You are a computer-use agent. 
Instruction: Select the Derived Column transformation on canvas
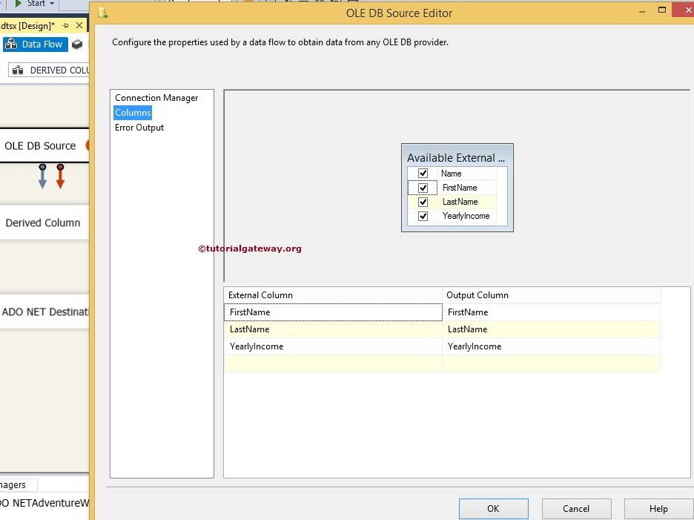41,223
